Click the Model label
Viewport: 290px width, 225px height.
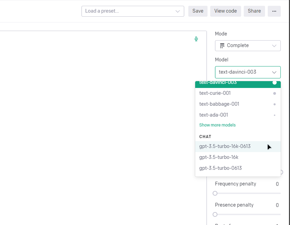point(222,60)
